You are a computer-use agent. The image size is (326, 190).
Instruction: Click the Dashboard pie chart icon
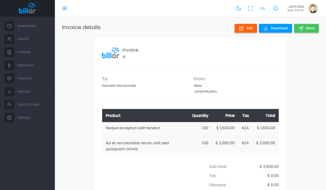9,26
